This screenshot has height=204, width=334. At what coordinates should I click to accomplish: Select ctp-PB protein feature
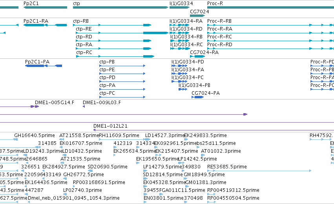122,66
